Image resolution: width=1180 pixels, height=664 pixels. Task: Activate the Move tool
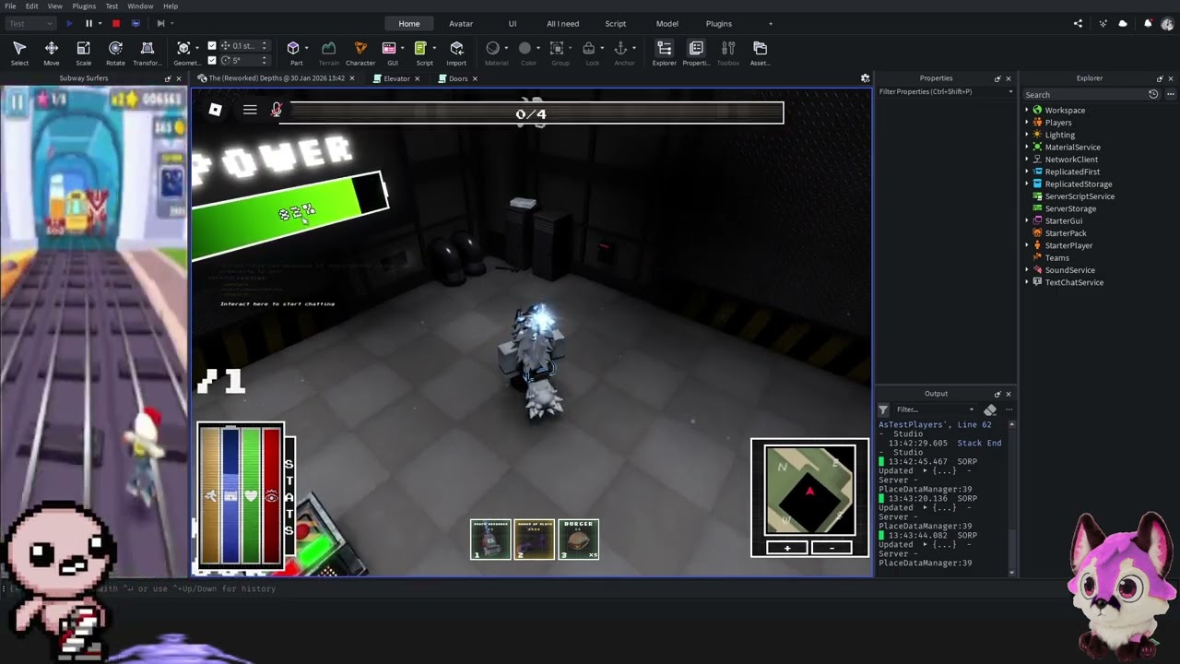(52, 53)
